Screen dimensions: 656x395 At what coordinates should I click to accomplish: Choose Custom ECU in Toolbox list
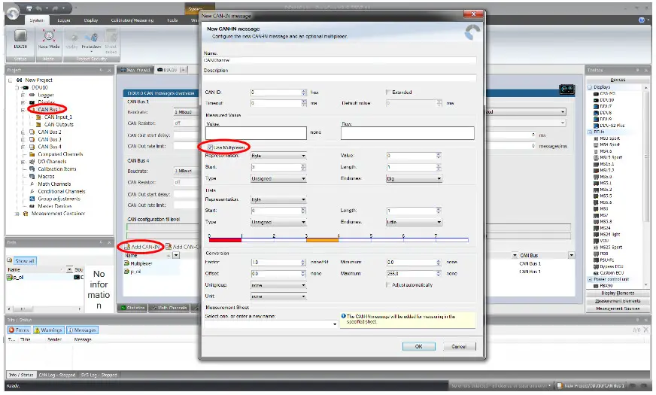pos(612,273)
